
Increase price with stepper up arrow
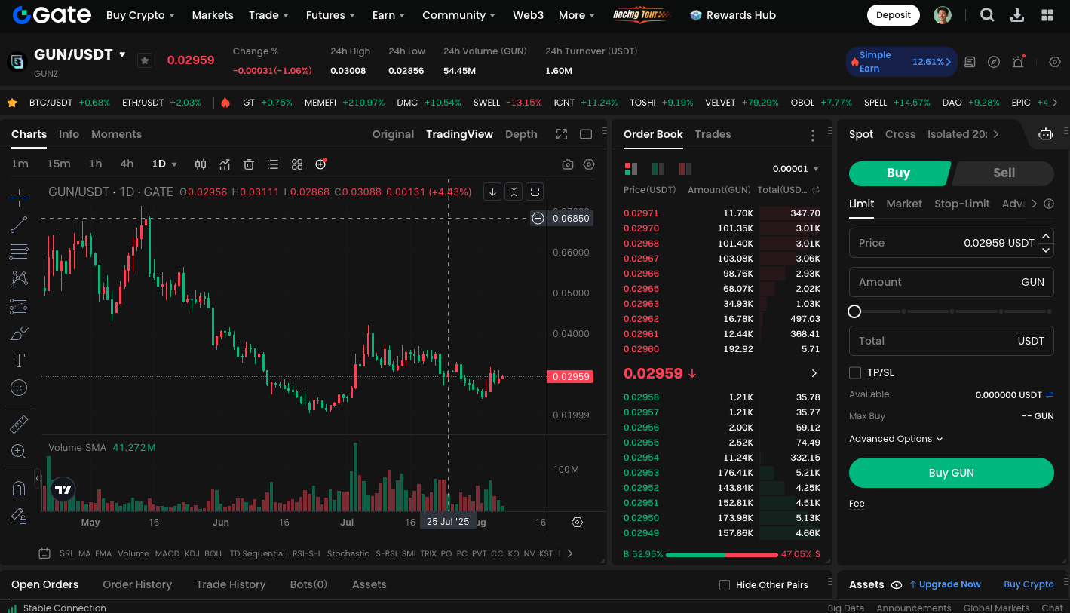pyautogui.click(x=1046, y=236)
